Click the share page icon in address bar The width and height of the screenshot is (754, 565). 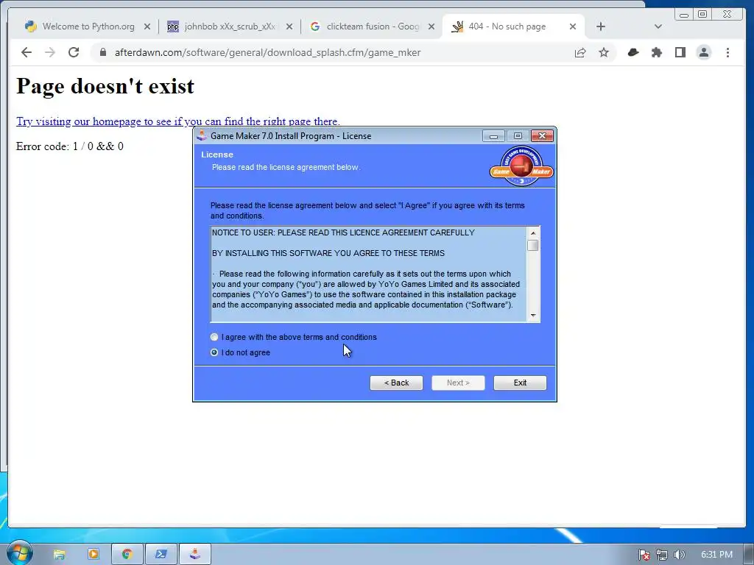tap(580, 52)
